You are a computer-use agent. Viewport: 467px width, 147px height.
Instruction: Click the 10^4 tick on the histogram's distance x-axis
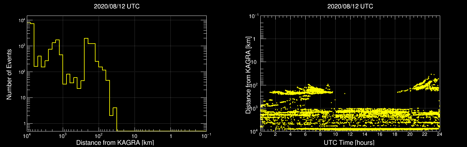[x=27, y=136]
